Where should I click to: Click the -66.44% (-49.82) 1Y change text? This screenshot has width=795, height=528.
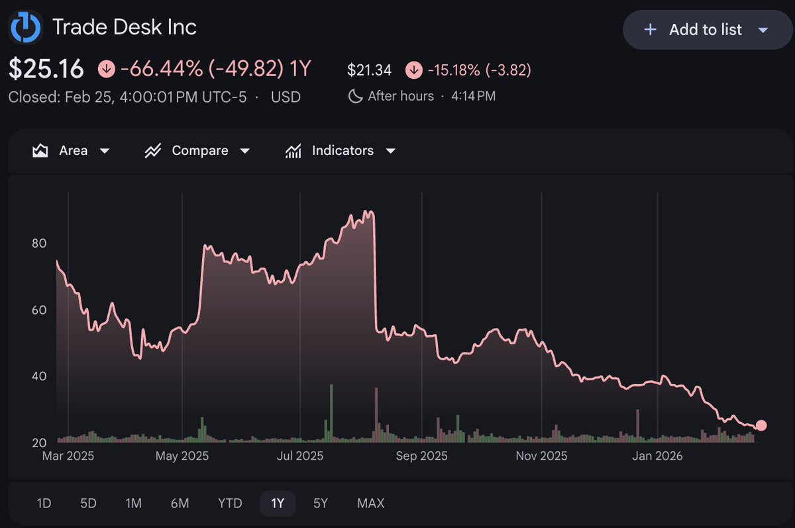(216, 69)
